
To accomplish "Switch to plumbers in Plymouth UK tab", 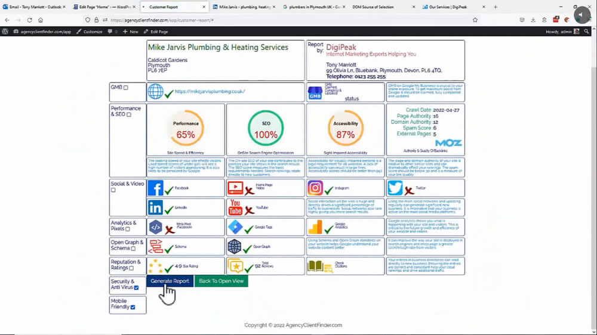I will (x=314, y=7).
